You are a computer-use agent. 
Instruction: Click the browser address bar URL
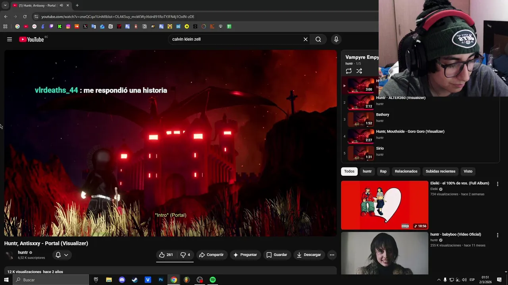(x=118, y=17)
